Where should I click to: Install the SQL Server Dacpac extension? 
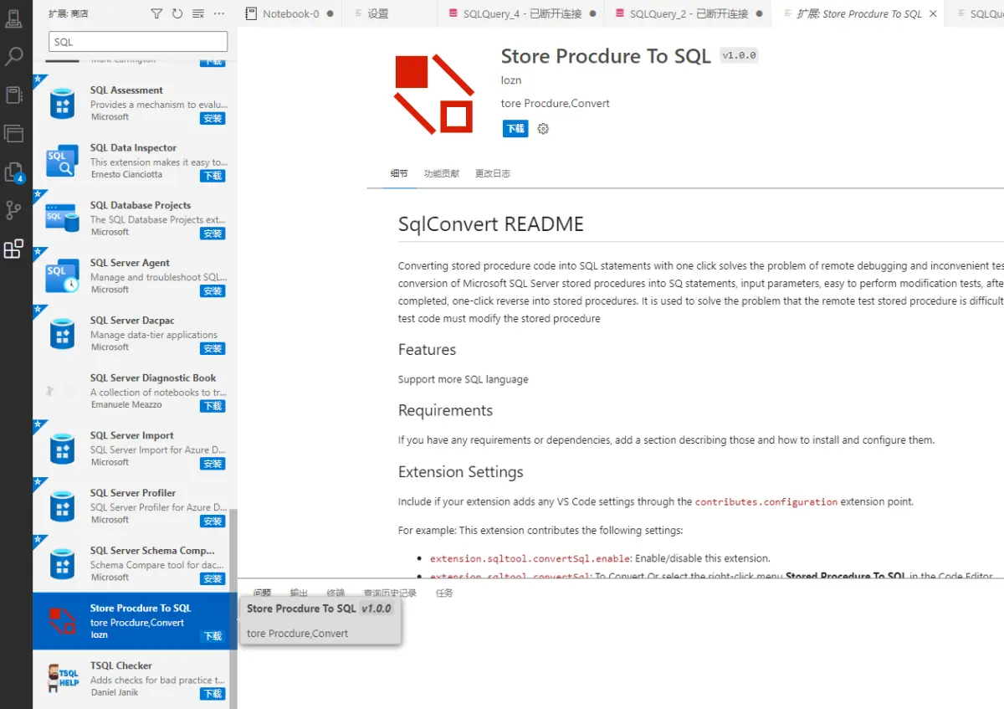point(213,349)
